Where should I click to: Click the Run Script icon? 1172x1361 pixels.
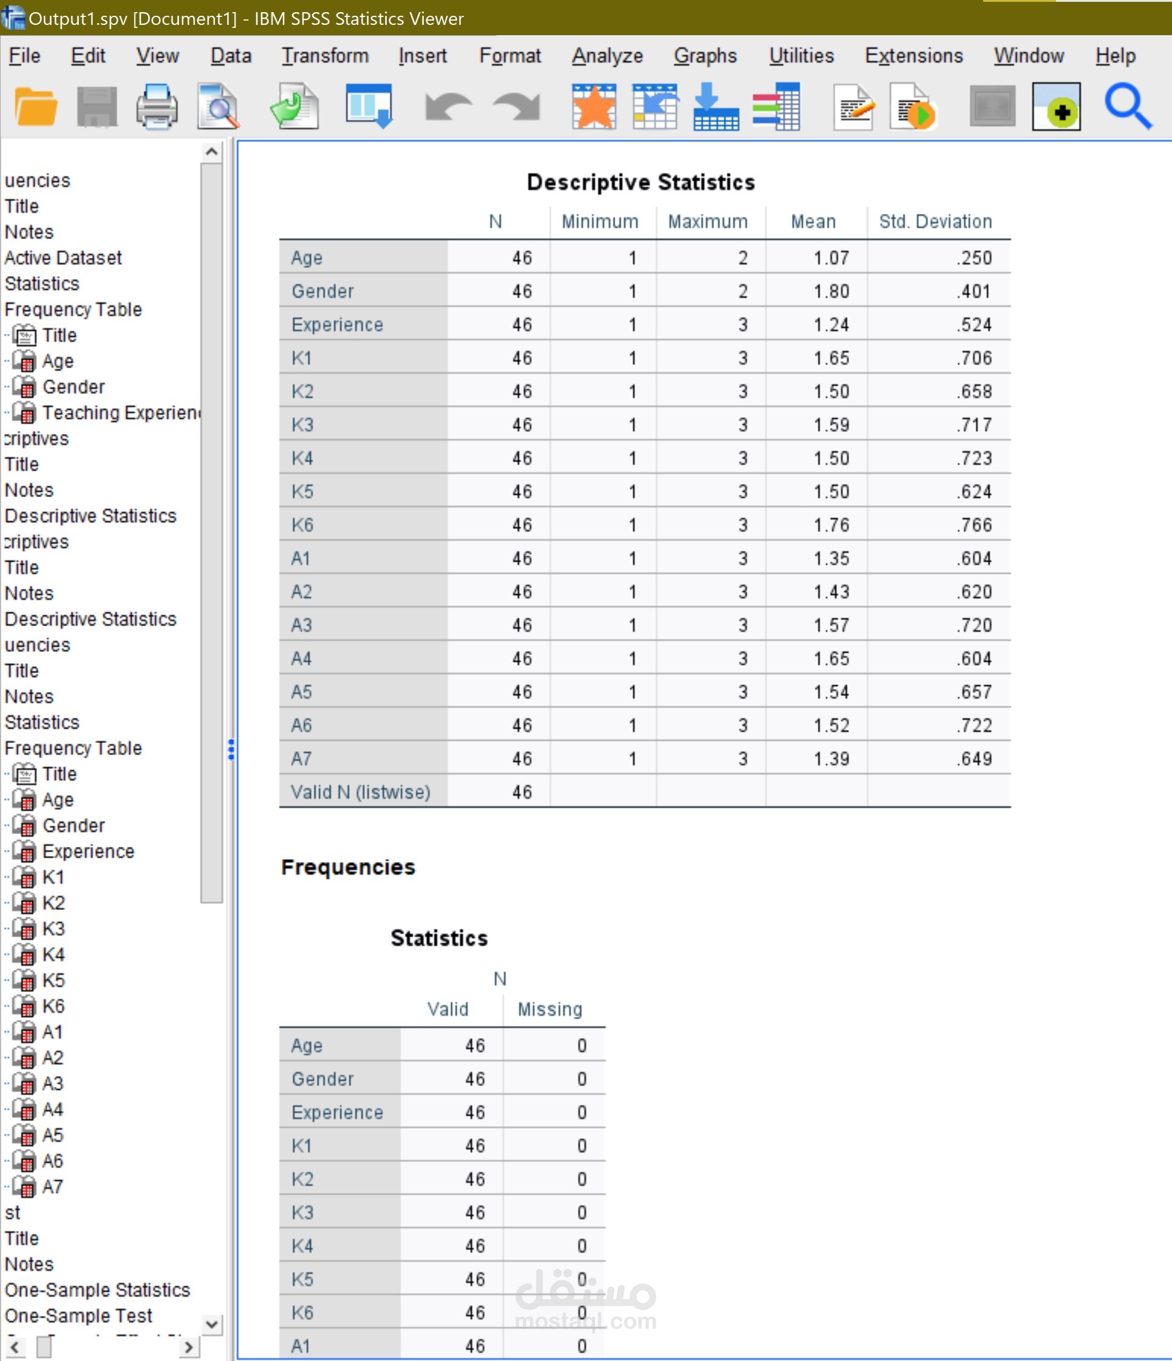click(913, 106)
